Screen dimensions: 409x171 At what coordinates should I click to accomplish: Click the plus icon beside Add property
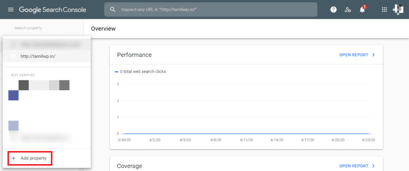[x=14, y=158]
